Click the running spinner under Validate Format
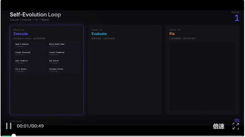Viewport: 245px width, 137px height. pos(50,71)
